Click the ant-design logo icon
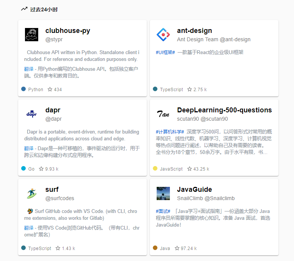 point(163,34)
